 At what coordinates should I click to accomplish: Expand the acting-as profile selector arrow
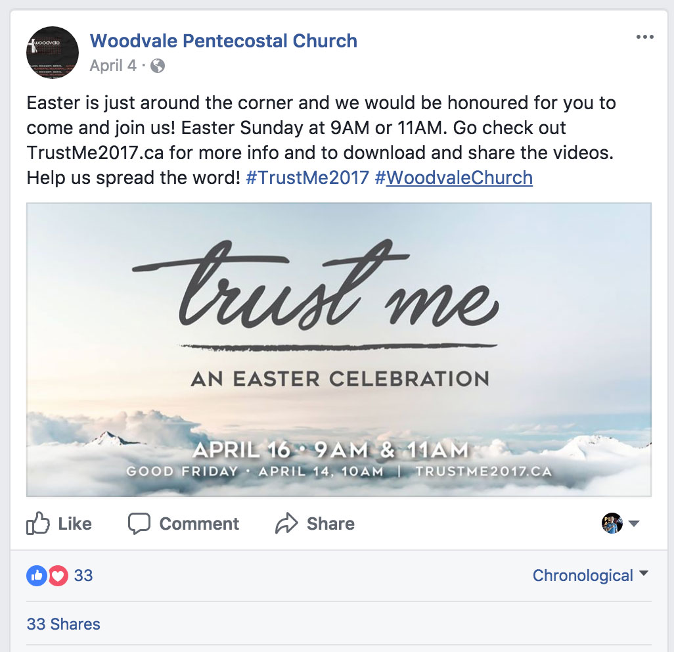(633, 523)
